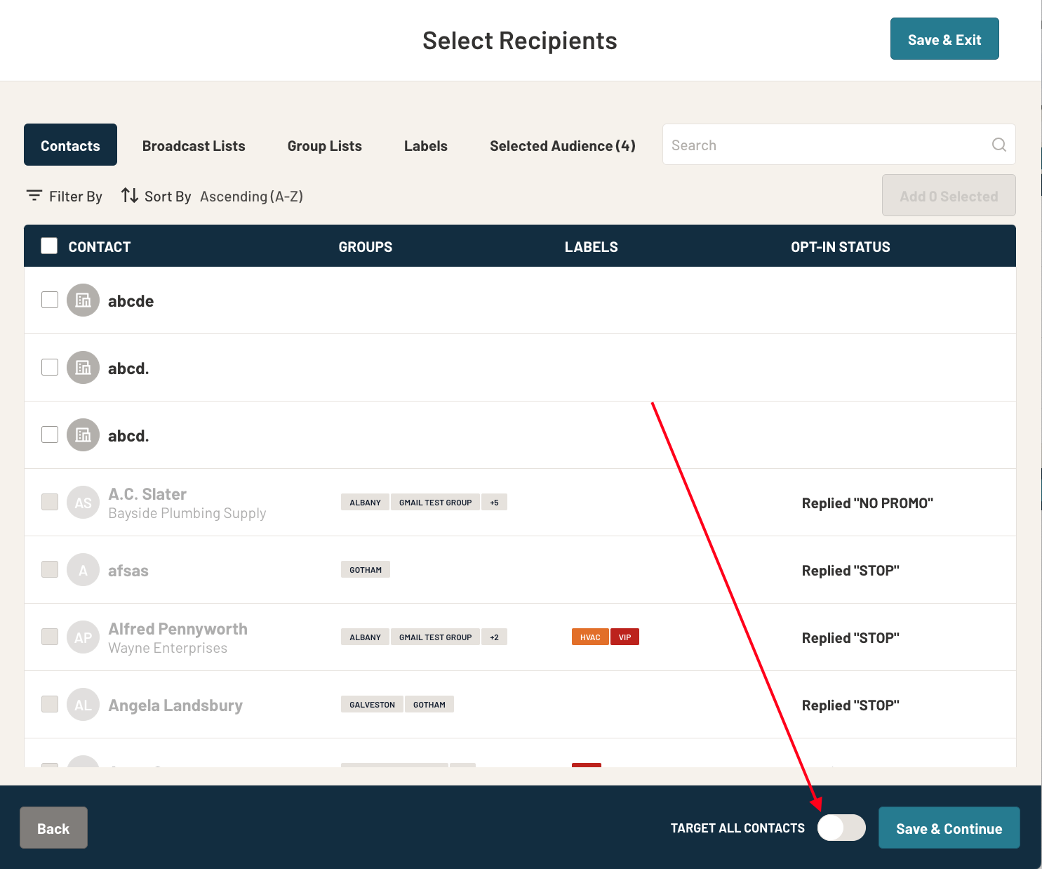Click the search magnifier icon
1042x869 pixels.
[x=998, y=145]
